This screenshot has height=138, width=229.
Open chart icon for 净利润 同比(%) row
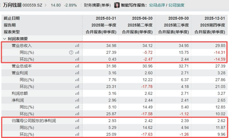pos(77,107)
